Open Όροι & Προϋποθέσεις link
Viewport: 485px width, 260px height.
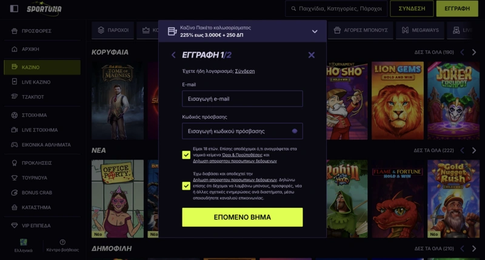(x=242, y=155)
